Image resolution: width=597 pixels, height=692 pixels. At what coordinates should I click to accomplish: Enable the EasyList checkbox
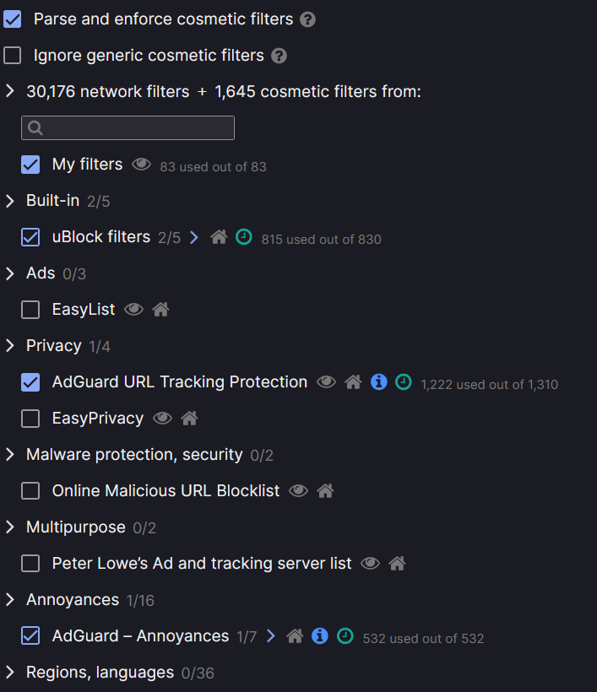(30, 310)
